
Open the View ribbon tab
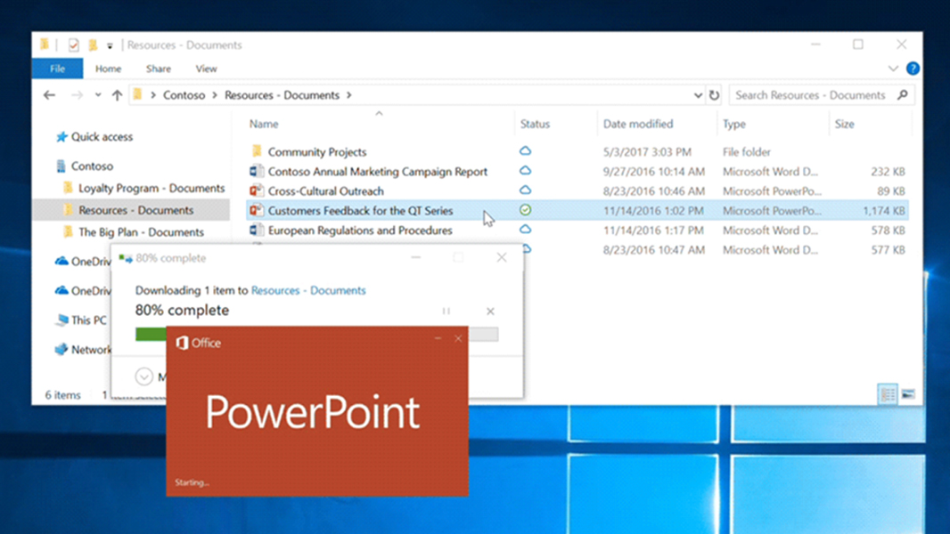pyautogui.click(x=206, y=69)
